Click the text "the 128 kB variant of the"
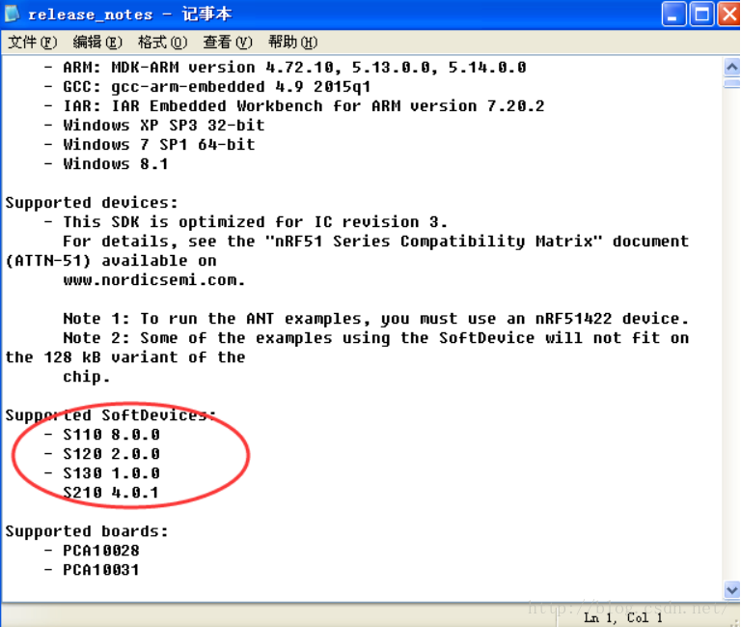This screenshot has height=627, width=741. point(125,357)
